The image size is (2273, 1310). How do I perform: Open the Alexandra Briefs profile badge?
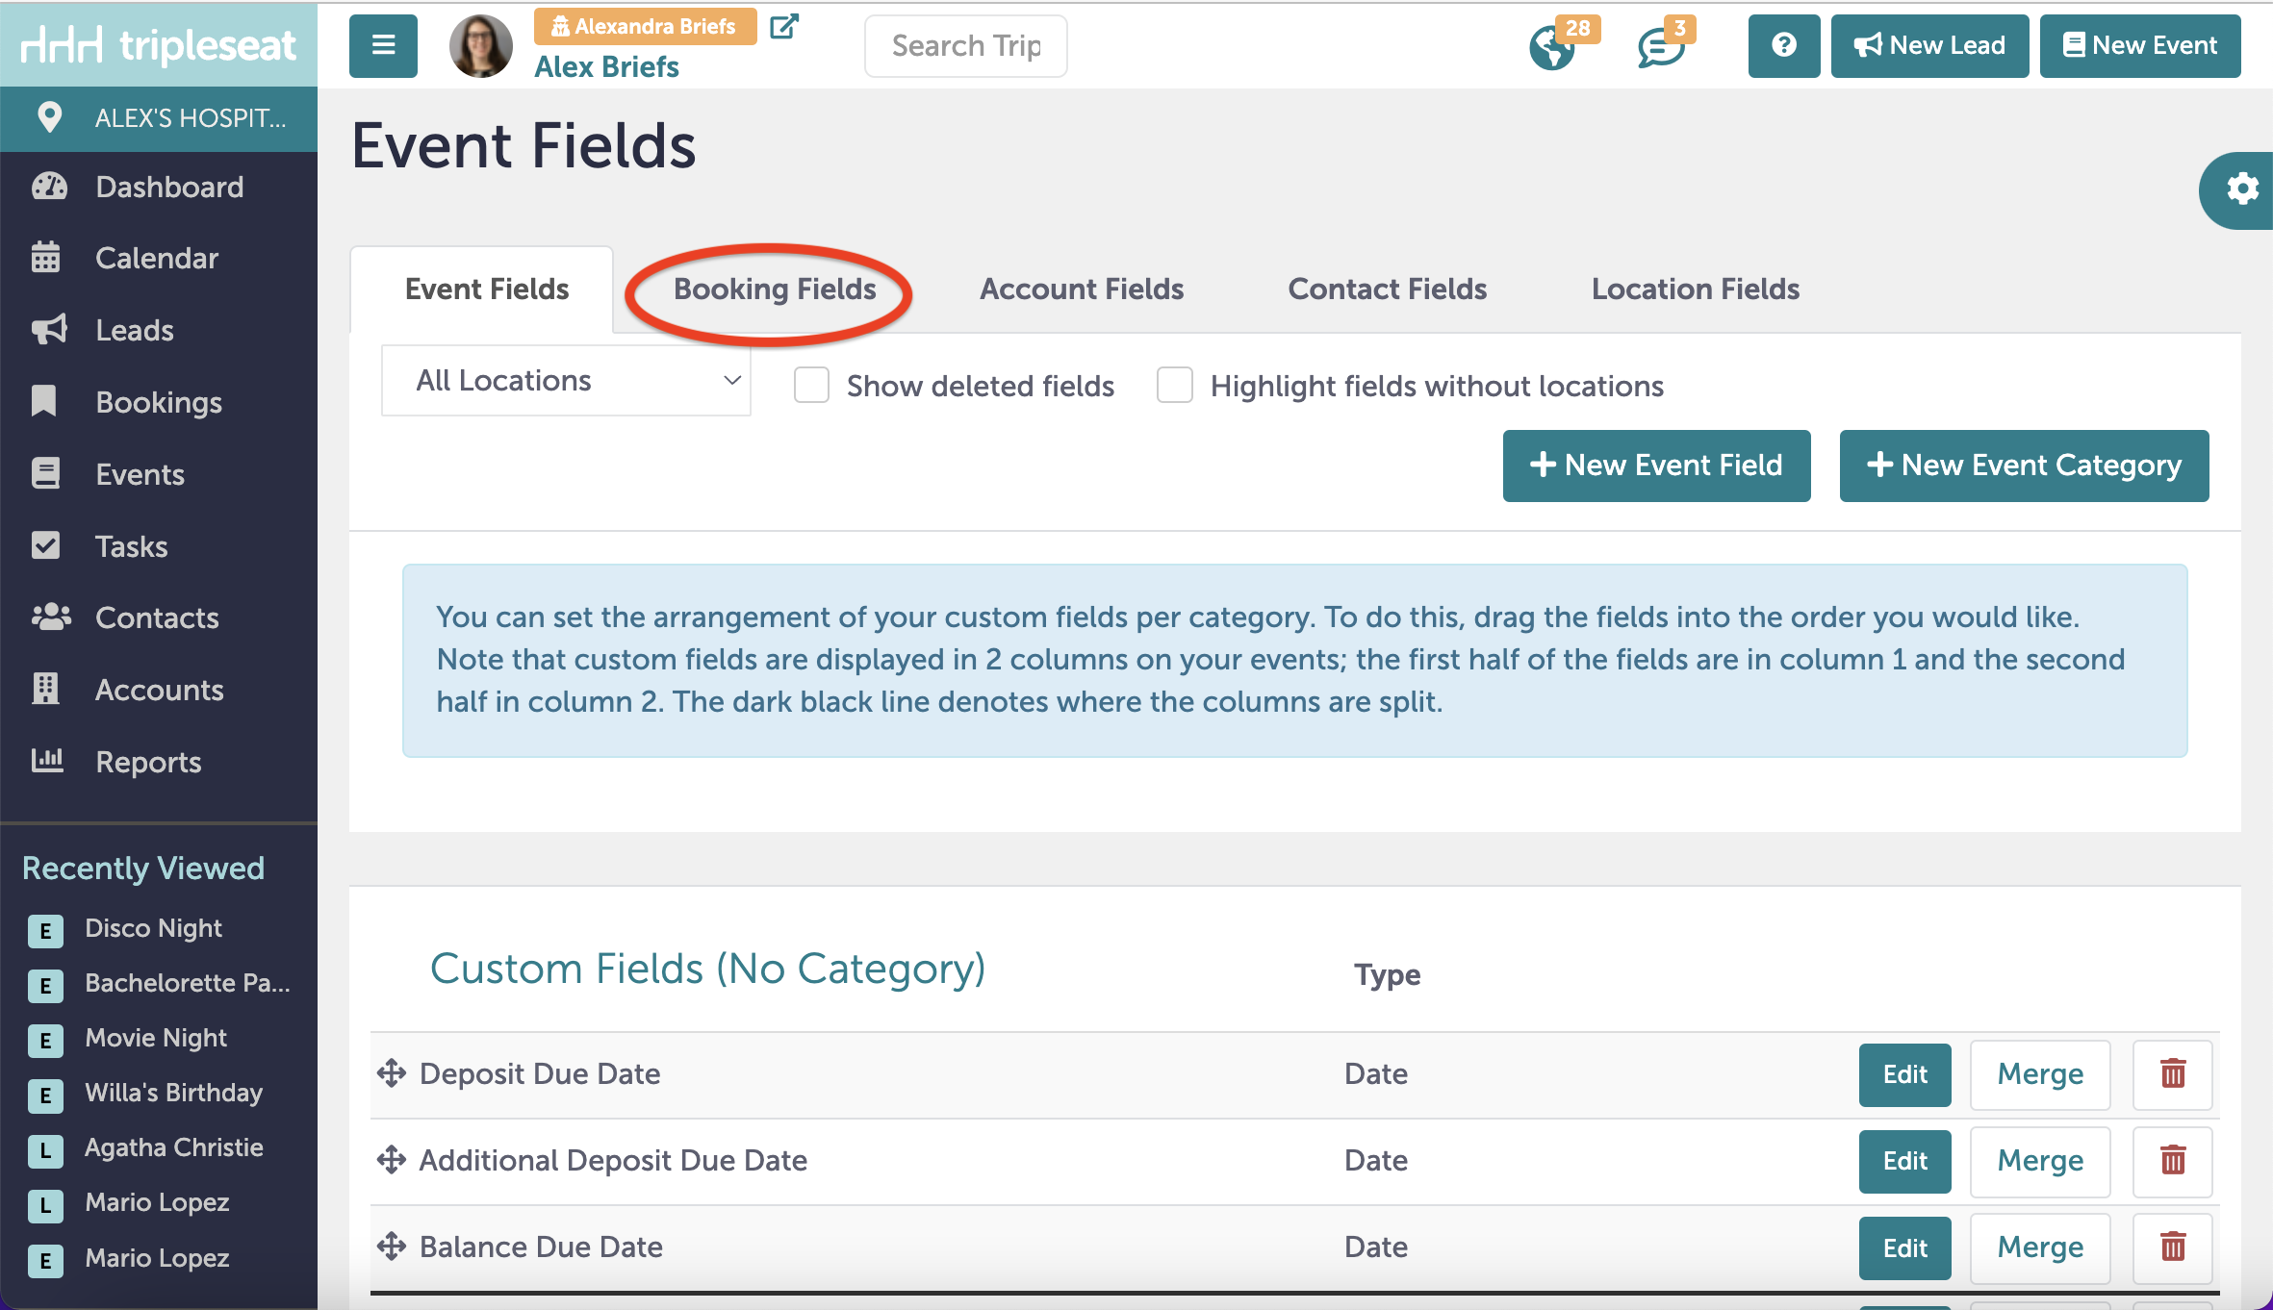click(644, 26)
